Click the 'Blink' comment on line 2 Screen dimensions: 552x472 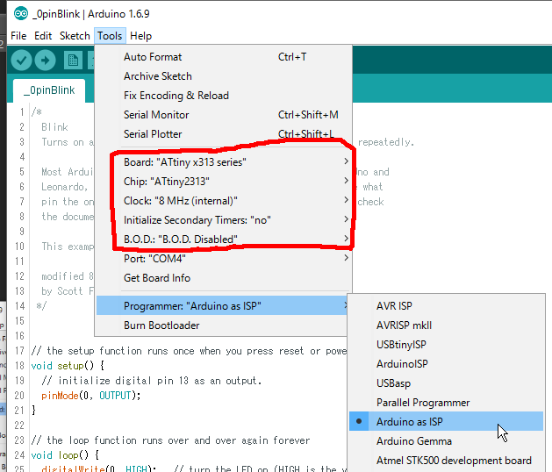(55, 127)
